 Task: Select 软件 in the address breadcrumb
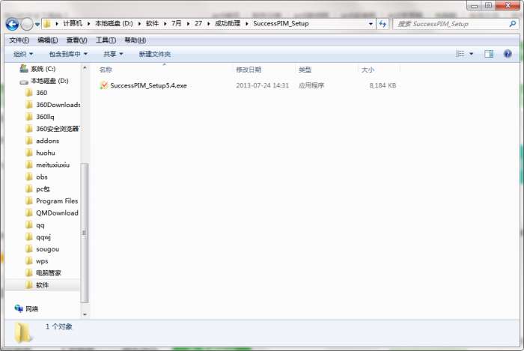click(152, 23)
